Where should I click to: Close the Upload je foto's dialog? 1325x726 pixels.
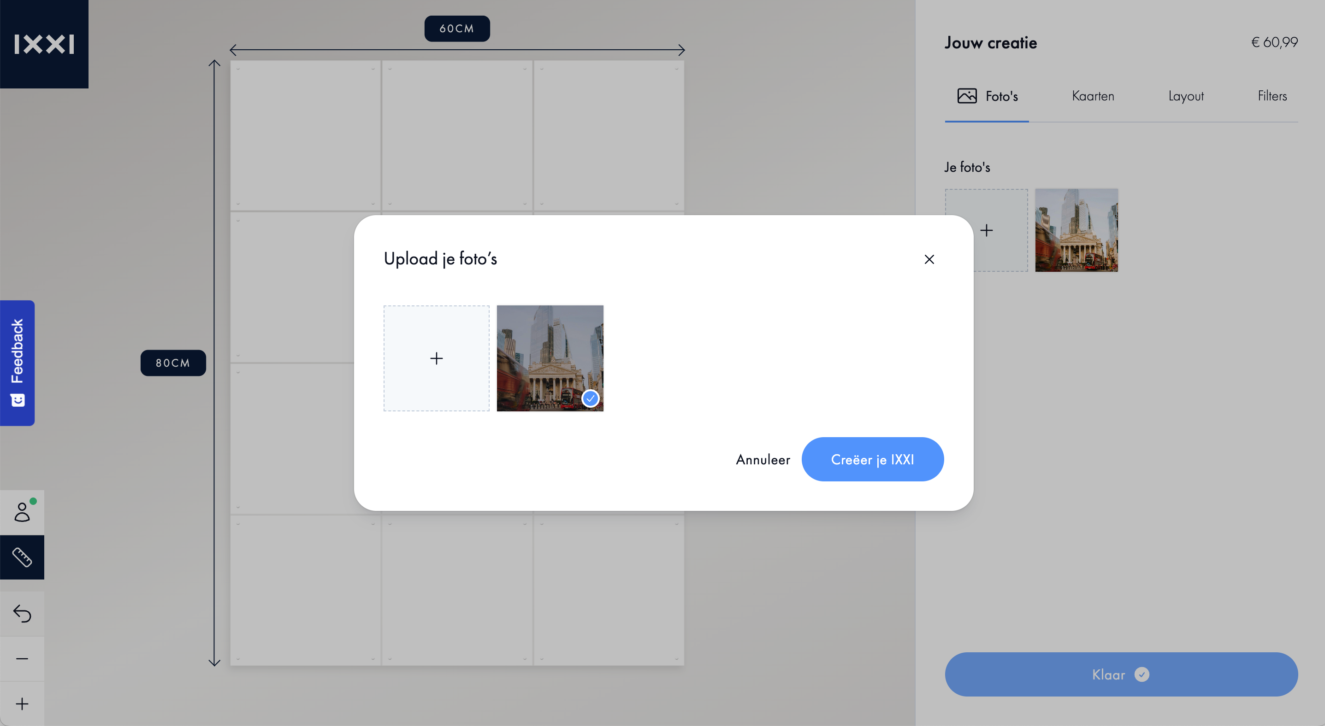(929, 259)
